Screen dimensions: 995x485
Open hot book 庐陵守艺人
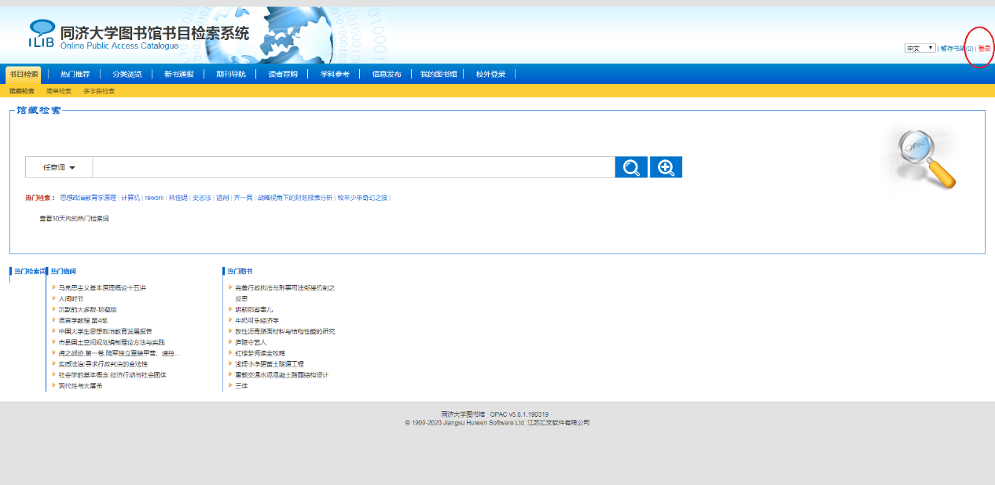point(250,342)
